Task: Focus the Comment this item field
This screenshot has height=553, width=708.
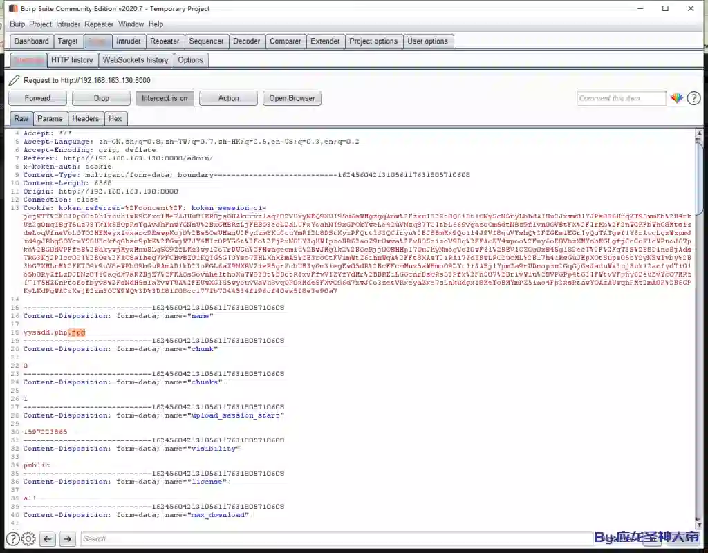Action: click(621, 98)
